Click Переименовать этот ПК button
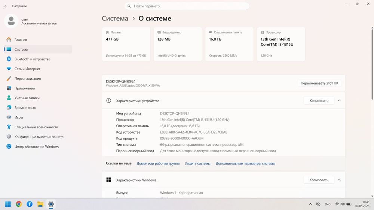 (319, 83)
